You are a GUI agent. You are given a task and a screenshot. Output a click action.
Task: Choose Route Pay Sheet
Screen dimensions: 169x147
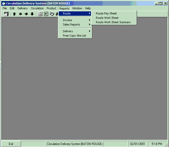[114, 13]
